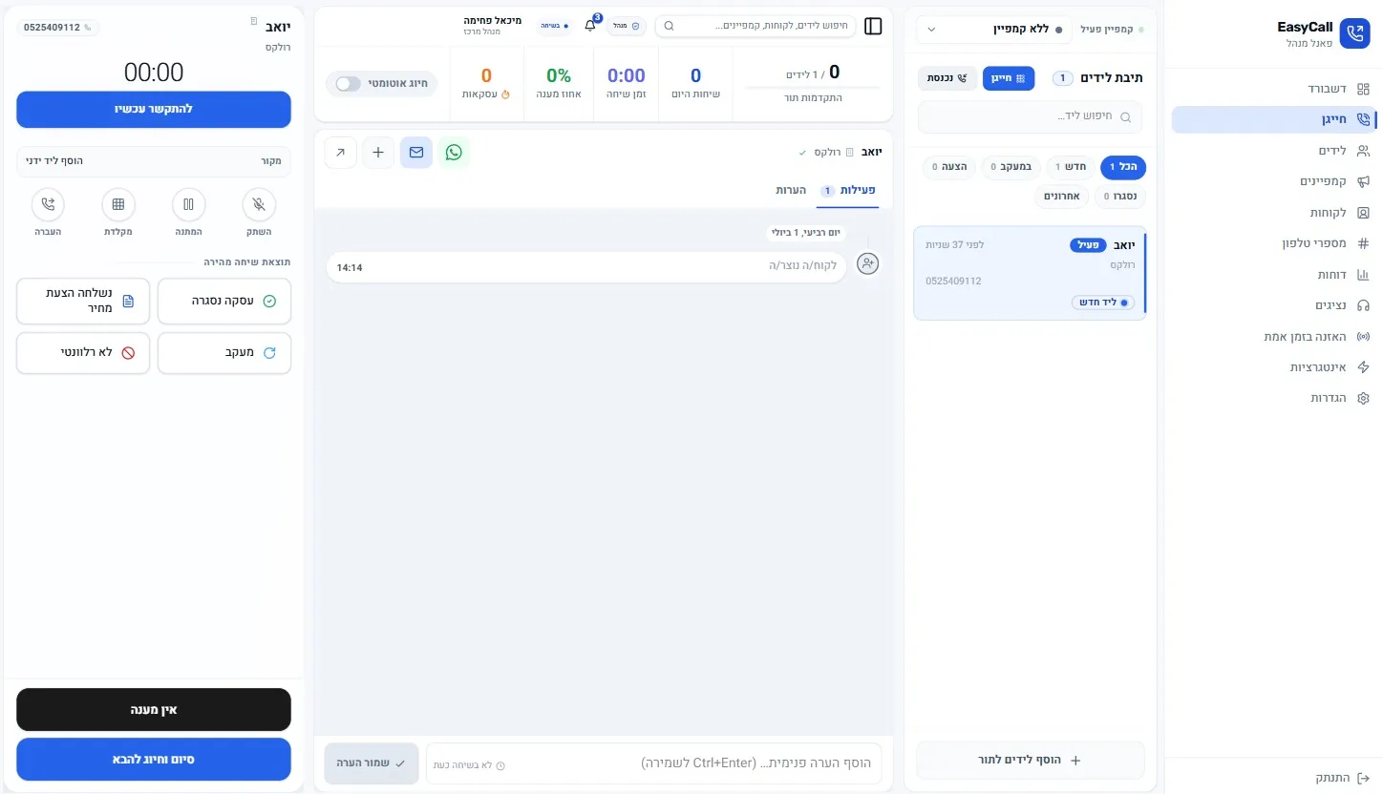Transfer the call with העברה icon
The width and height of the screenshot is (1383, 794).
point(49,204)
